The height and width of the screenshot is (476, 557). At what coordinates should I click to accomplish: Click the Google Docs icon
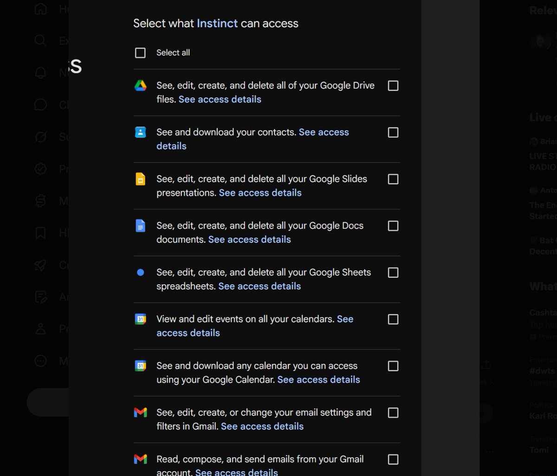[140, 226]
